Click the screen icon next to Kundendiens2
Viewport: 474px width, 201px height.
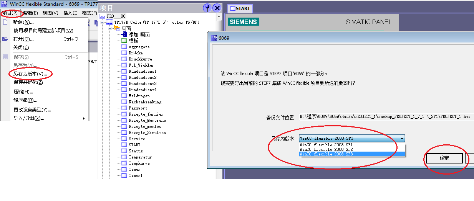[x=124, y=77]
